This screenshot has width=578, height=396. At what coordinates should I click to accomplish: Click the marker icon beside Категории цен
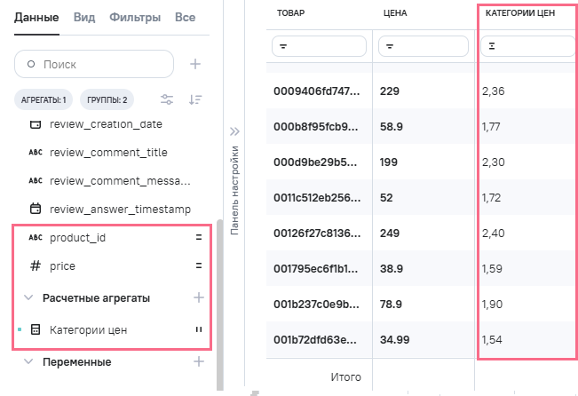(x=199, y=330)
